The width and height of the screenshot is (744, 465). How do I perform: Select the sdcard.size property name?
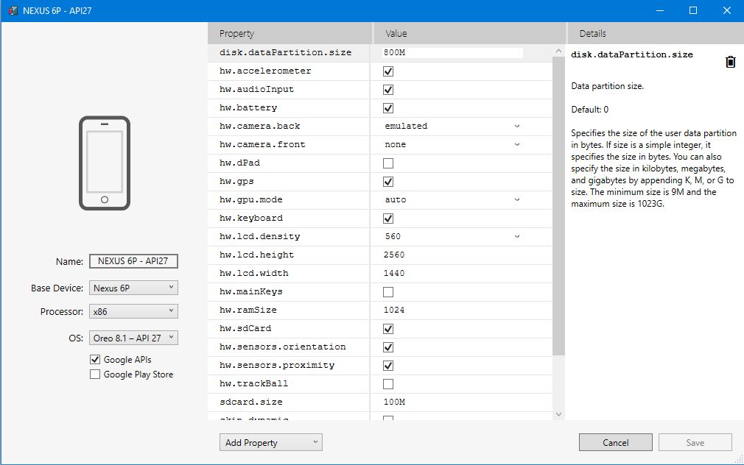click(x=250, y=402)
